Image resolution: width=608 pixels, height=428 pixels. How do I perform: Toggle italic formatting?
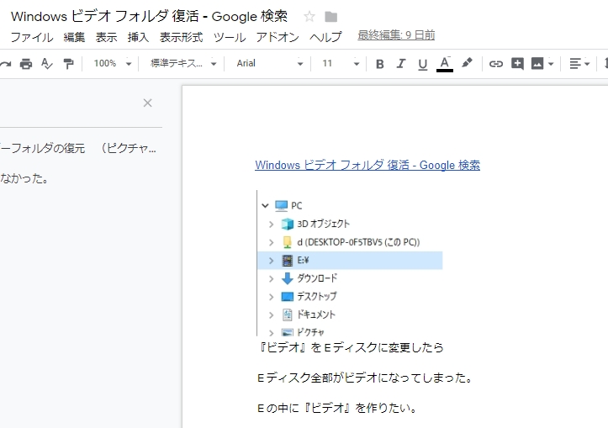click(401, 64)
